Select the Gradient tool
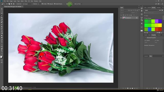The height and width of the screenshot is (92, 164). click(x=2, y=33)
